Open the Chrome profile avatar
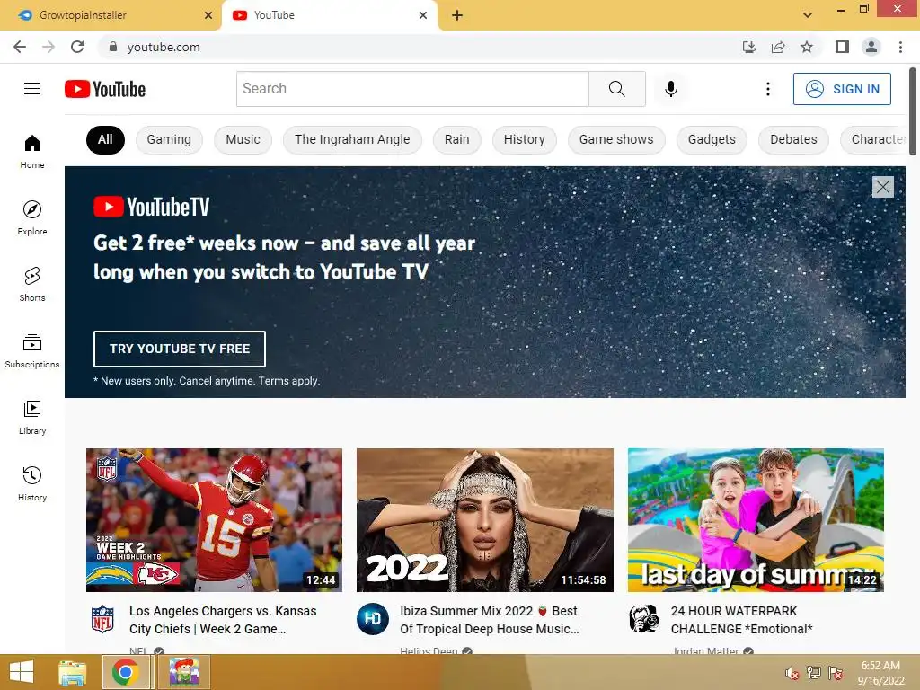The width and height of the screenshot is (920, 690). click(871, 47)
